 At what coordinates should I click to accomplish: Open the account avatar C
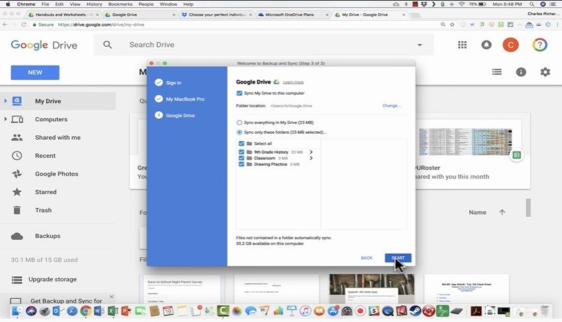[510, 45]
